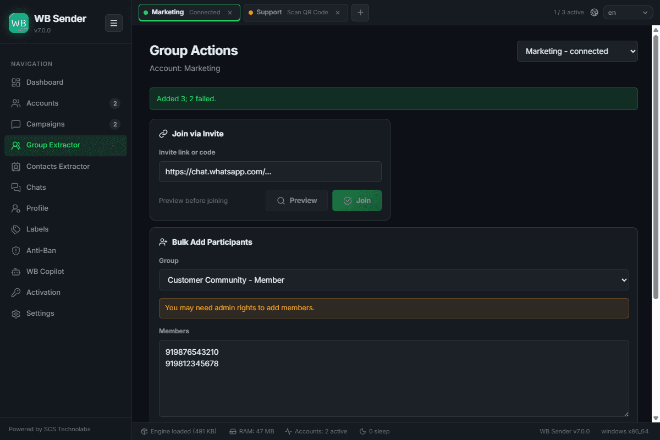Open the Anti-Ban shield icon
The height and width of the screenshot is (440, 660).
16,251
